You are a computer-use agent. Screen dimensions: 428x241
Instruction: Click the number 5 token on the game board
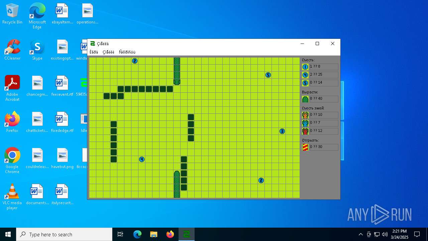point(268,75)
